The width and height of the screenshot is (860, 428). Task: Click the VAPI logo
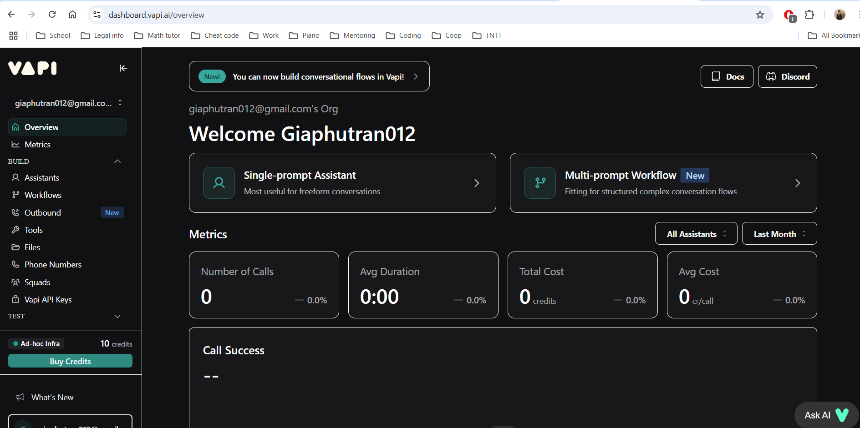point(32,68)
